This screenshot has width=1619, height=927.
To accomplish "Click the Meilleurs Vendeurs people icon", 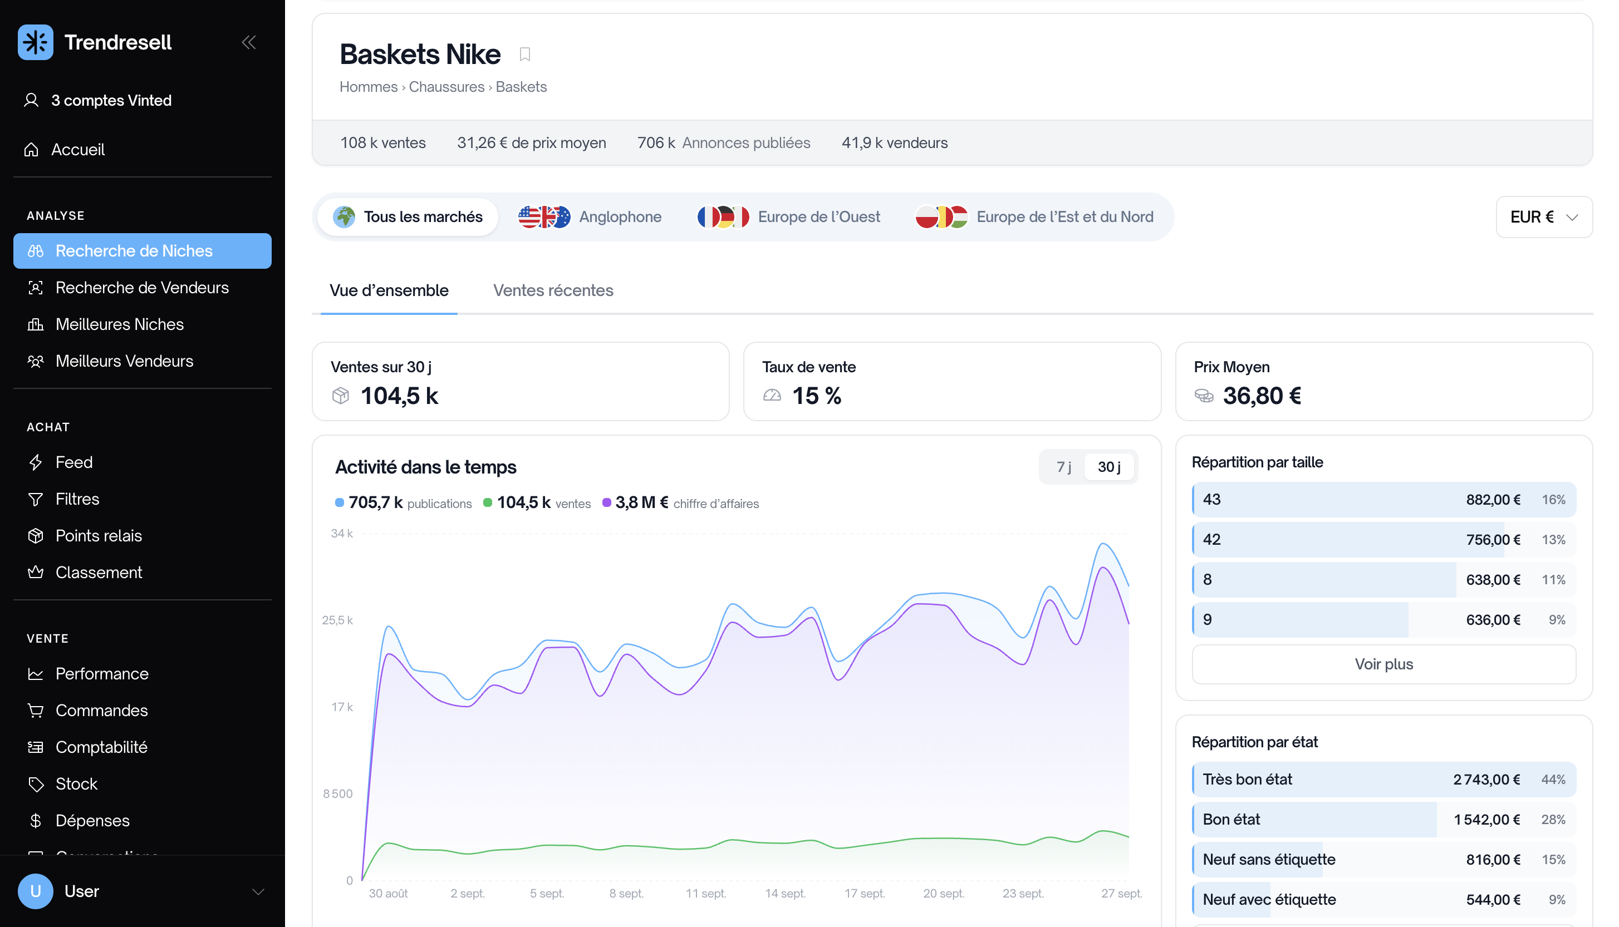I will tap(36, 361).
